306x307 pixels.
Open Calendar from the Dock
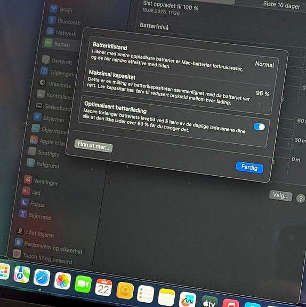[x=103, y=287]
